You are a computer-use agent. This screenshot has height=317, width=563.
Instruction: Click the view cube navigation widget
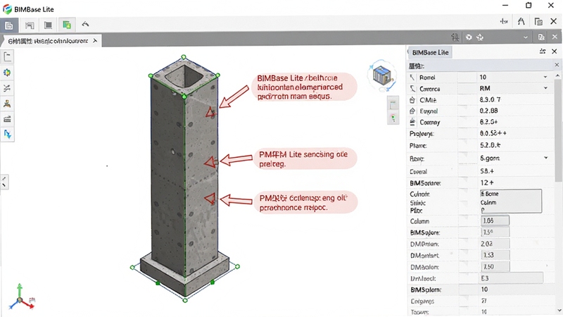[381, 75]
